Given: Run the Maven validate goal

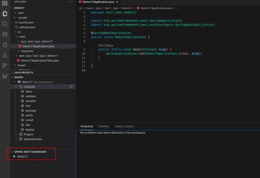Looking at the screenshot, I should click(x=30, y=96).
